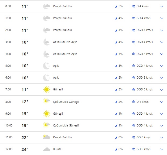Click the cloudy icon at 12:00

[47, 149]
